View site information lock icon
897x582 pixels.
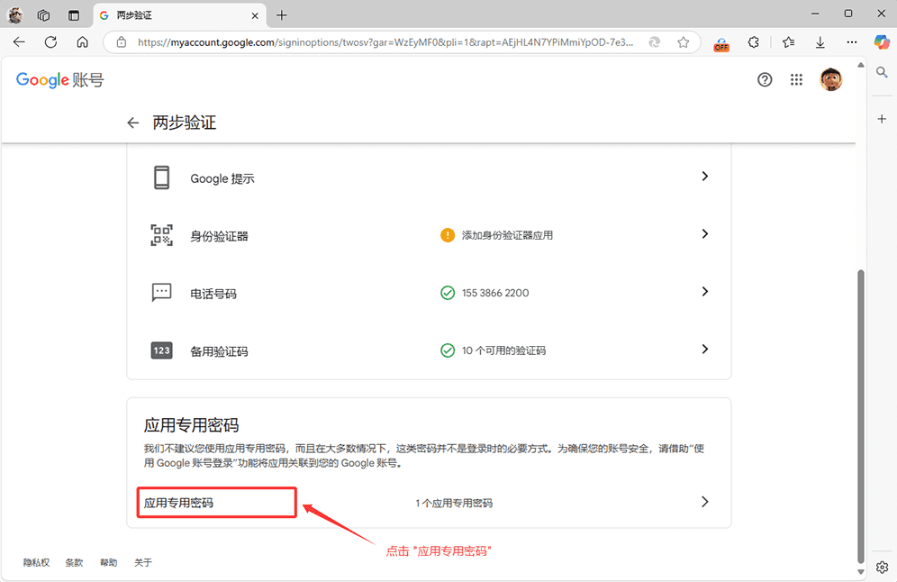pos(122,41)
